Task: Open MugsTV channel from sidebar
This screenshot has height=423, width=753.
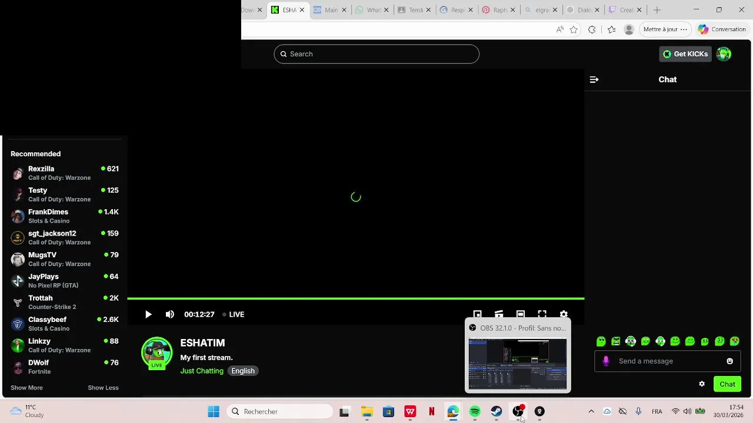Action: click(x=65, y=259)
